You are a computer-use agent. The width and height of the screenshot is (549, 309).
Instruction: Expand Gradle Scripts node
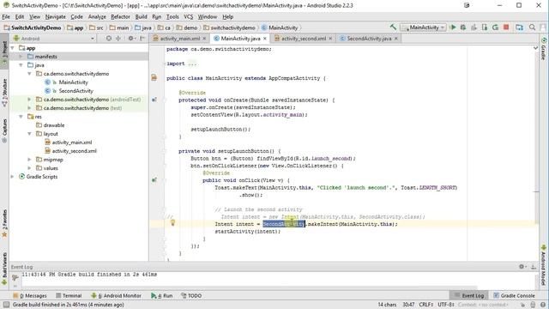coord(13,177)
